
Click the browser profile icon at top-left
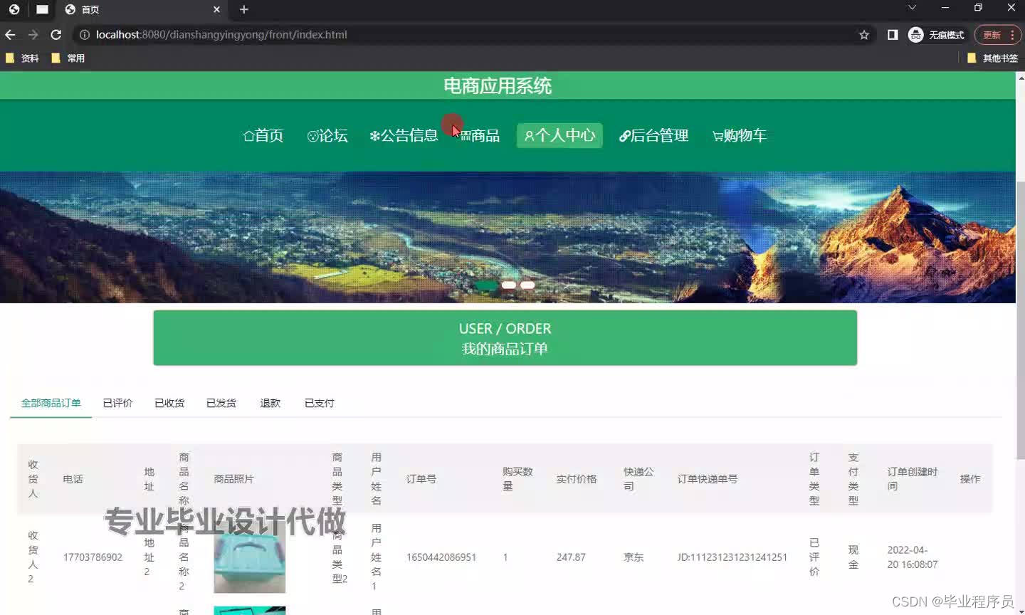[x=14, y=9]
